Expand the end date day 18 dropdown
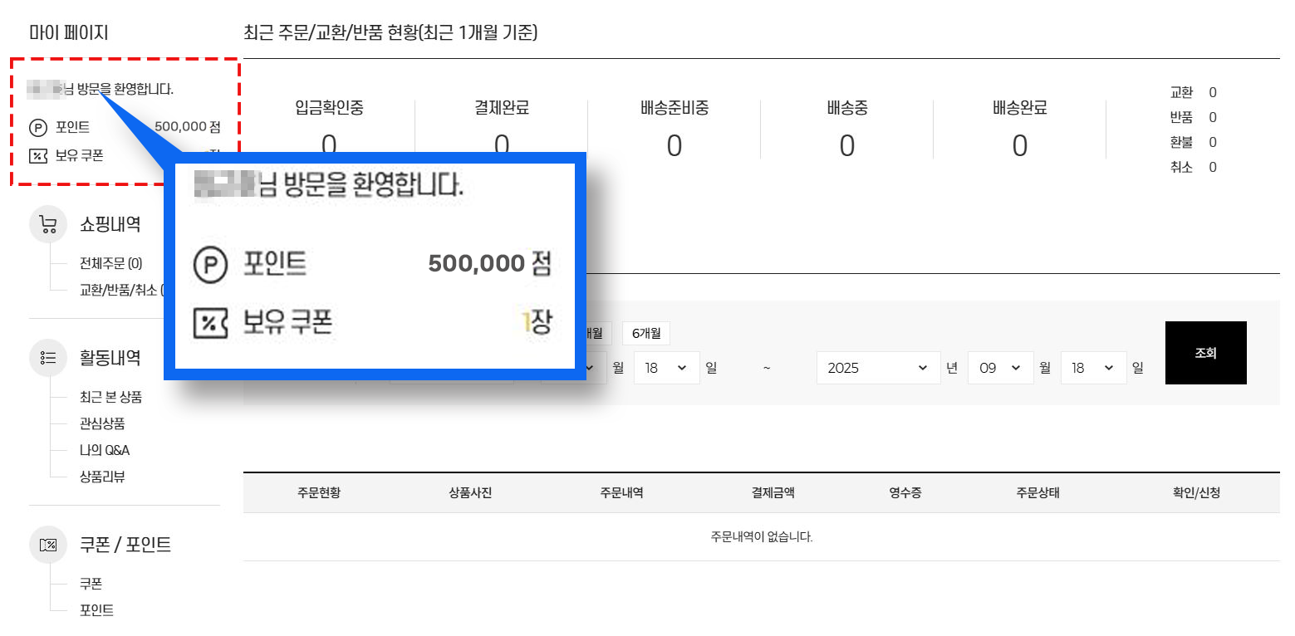The height and width of the screenshot is (636, 1295). (x=1092, y=368)
